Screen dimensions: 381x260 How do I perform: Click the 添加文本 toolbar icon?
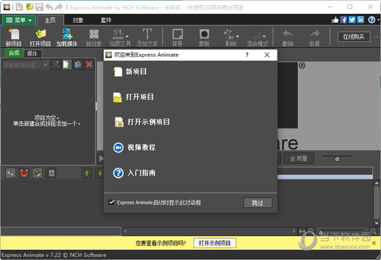(x=147, y=38)
